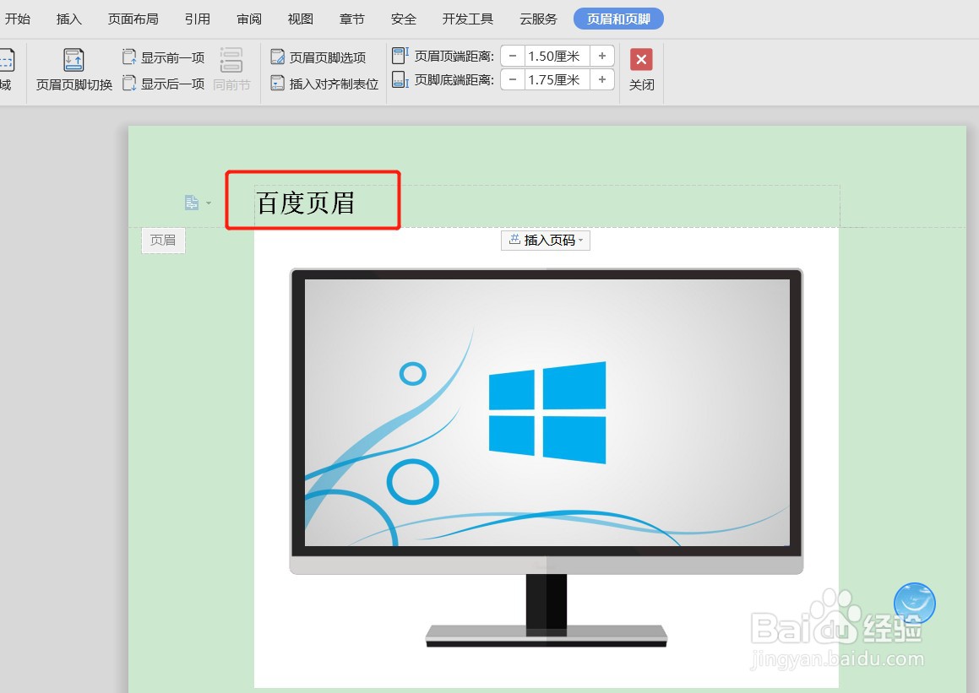Click the 页眉 label tag
Viewport: 979px width, 693px height.
point(163,241)
